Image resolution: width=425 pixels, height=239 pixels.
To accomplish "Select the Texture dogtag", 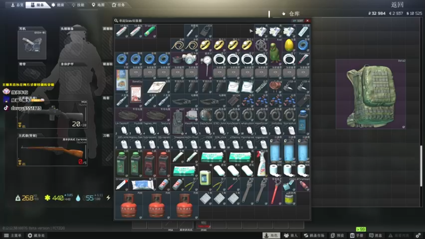I will click(164, 129).
